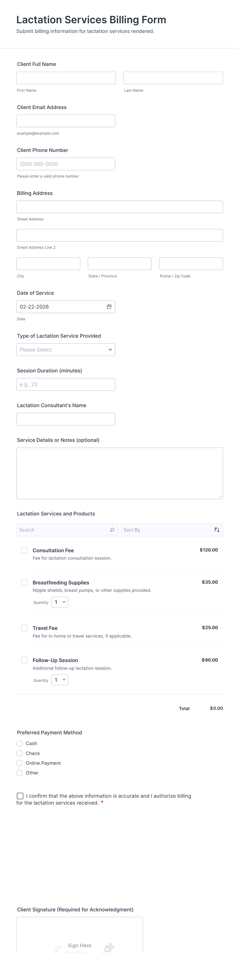Select Cash payment method

[20, 743]
